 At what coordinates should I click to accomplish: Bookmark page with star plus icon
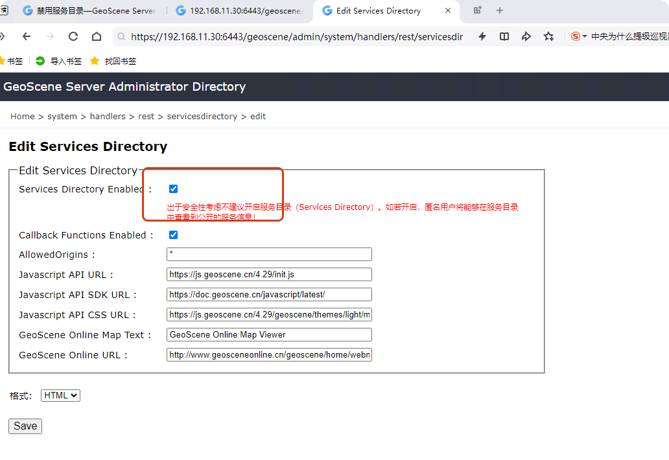coord(548,37)
